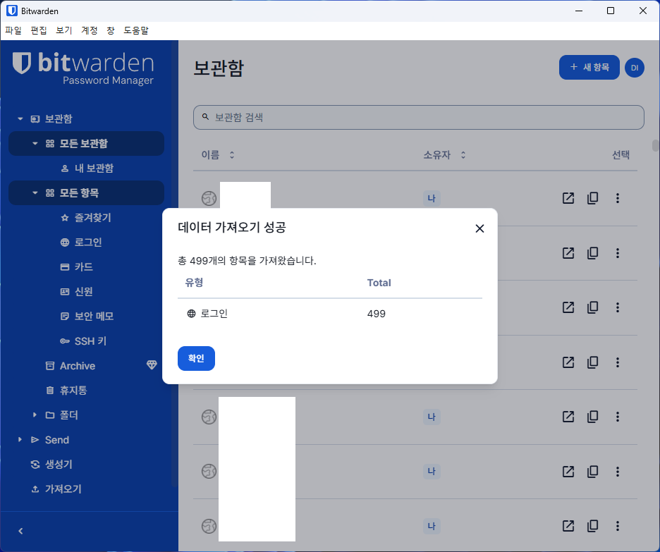Select the 즐겨찾기 star filter
The height and width of the screenshot is (552, 660).
pos(86,218)
